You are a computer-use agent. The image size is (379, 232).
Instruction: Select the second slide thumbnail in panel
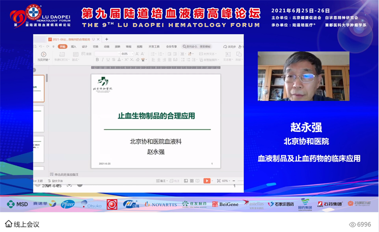tap(38, 118)
